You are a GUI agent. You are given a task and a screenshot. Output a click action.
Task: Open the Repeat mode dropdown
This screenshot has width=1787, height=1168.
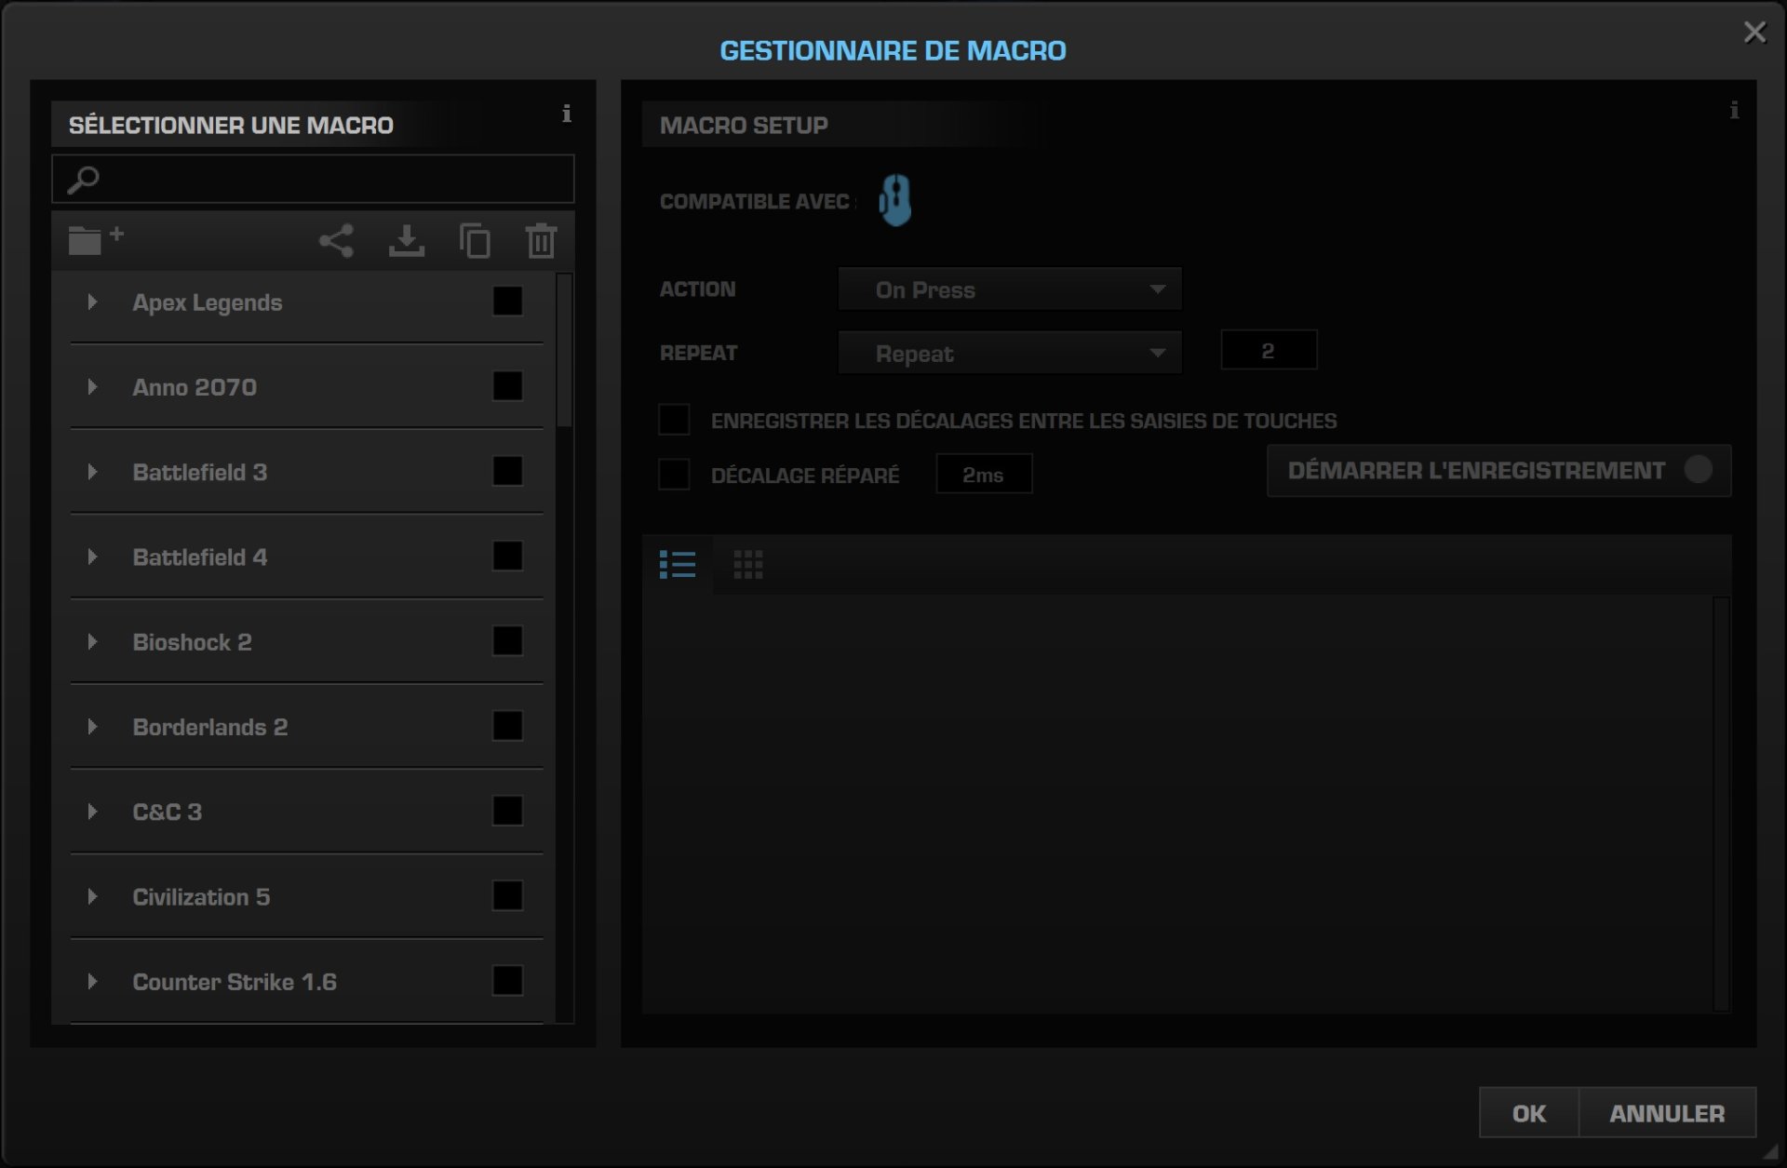(x=1010, y=353)
